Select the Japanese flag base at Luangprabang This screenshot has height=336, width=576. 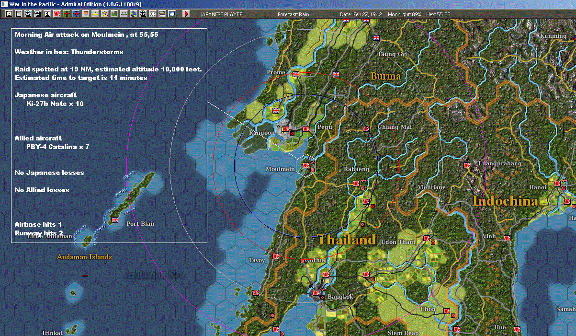point(466,165)
